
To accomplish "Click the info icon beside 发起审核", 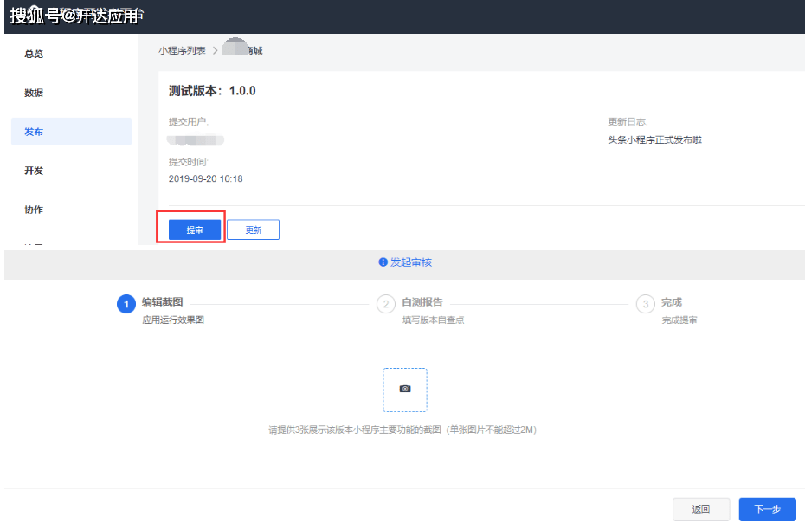I will tap(383, 262).
